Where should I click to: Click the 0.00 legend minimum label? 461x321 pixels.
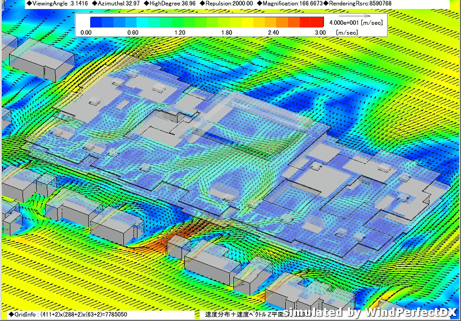click(86, 33)
